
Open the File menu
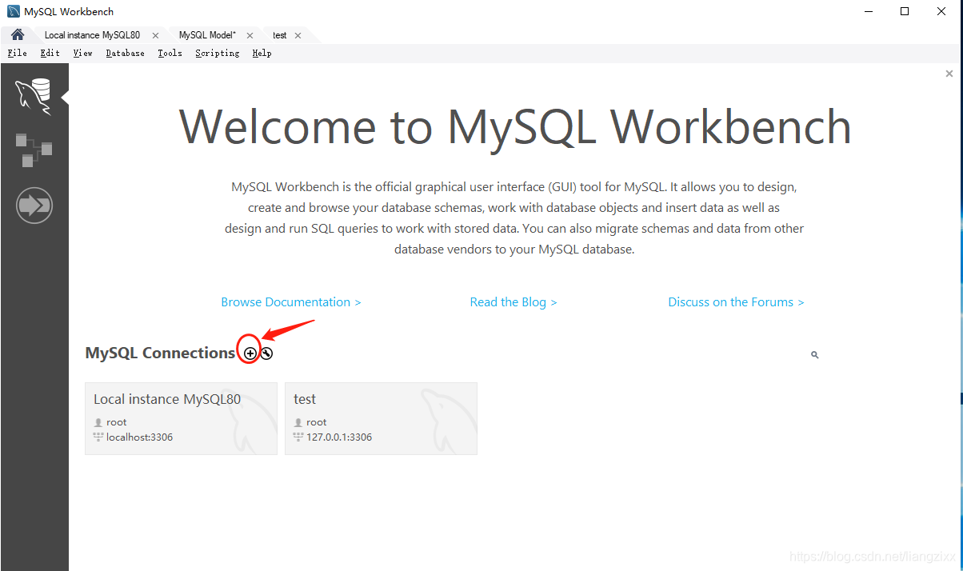[x=17, y=53]
